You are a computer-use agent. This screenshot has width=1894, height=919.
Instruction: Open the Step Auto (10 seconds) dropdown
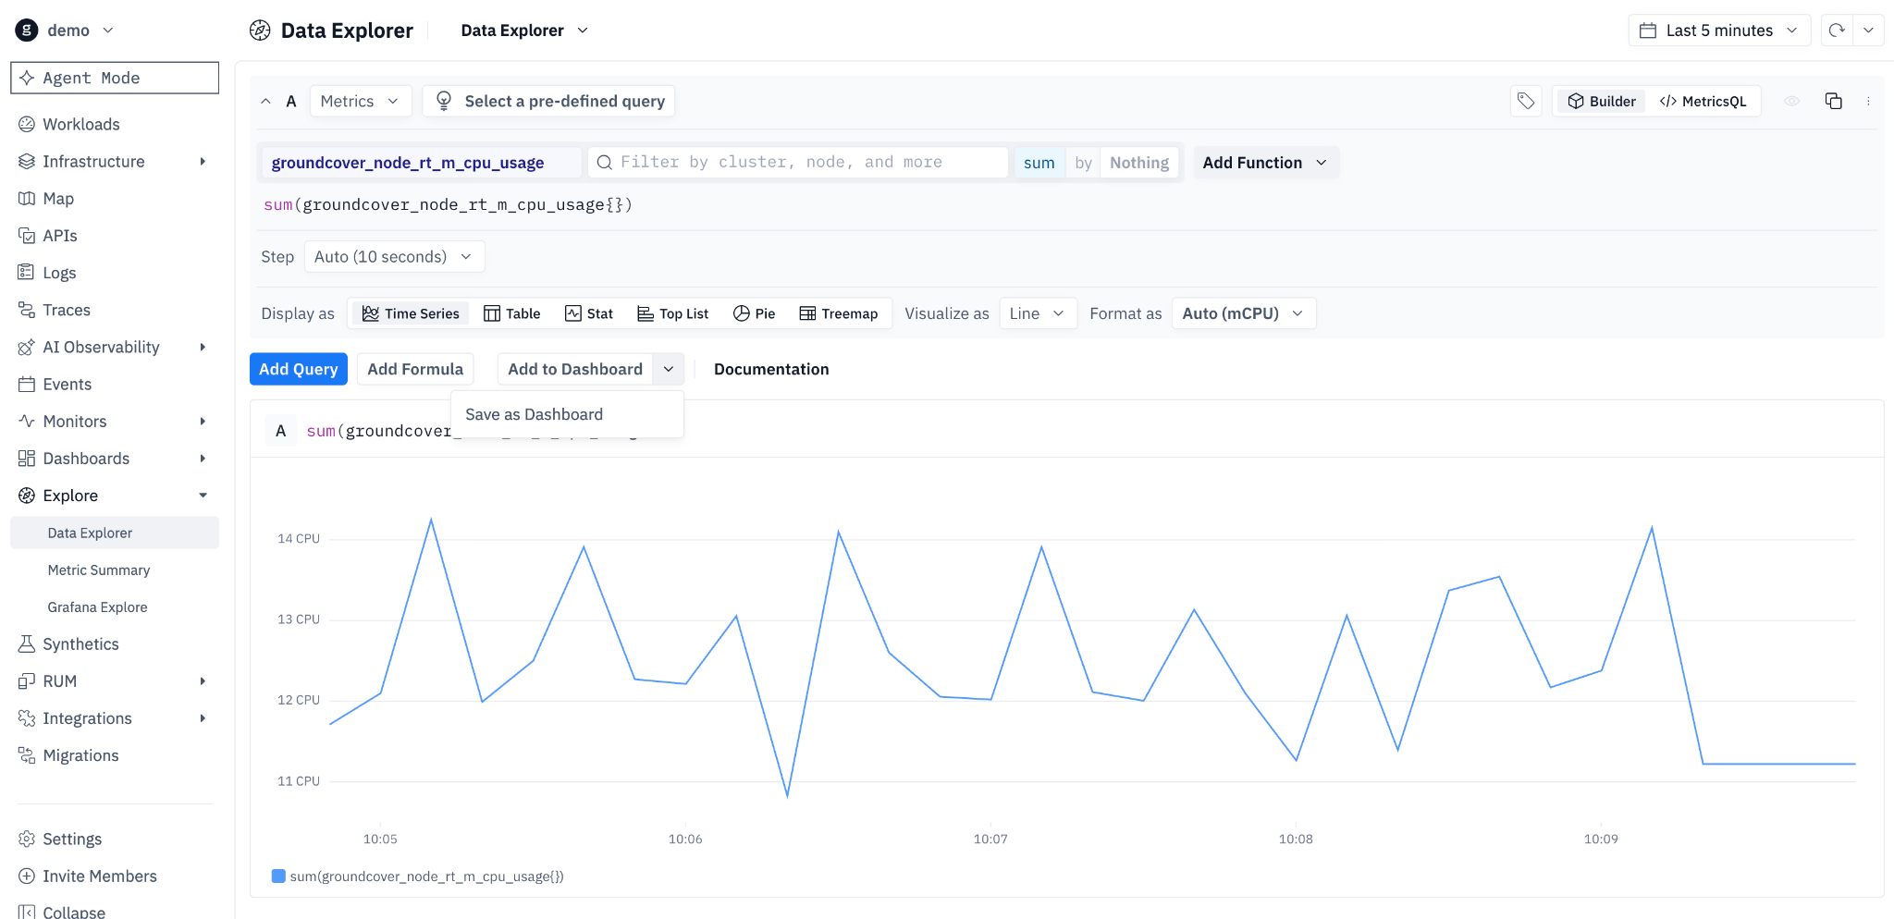point(394,257)
